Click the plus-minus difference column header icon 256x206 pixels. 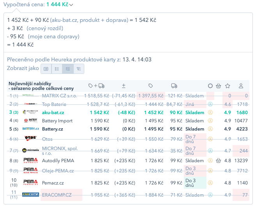point(124,86)
